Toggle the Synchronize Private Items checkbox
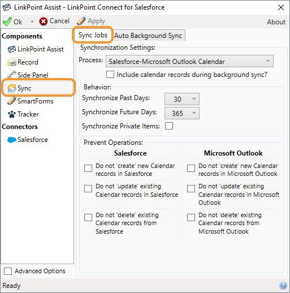 [x=169, y=126]
